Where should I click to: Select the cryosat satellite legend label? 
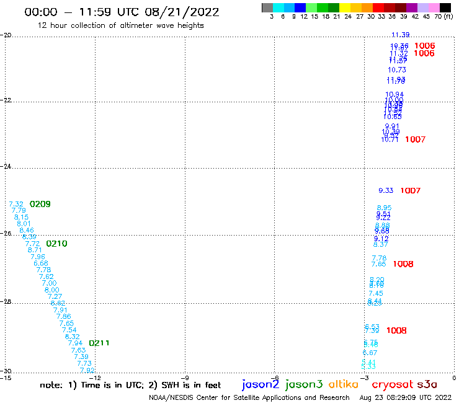(x=392, y=384)
